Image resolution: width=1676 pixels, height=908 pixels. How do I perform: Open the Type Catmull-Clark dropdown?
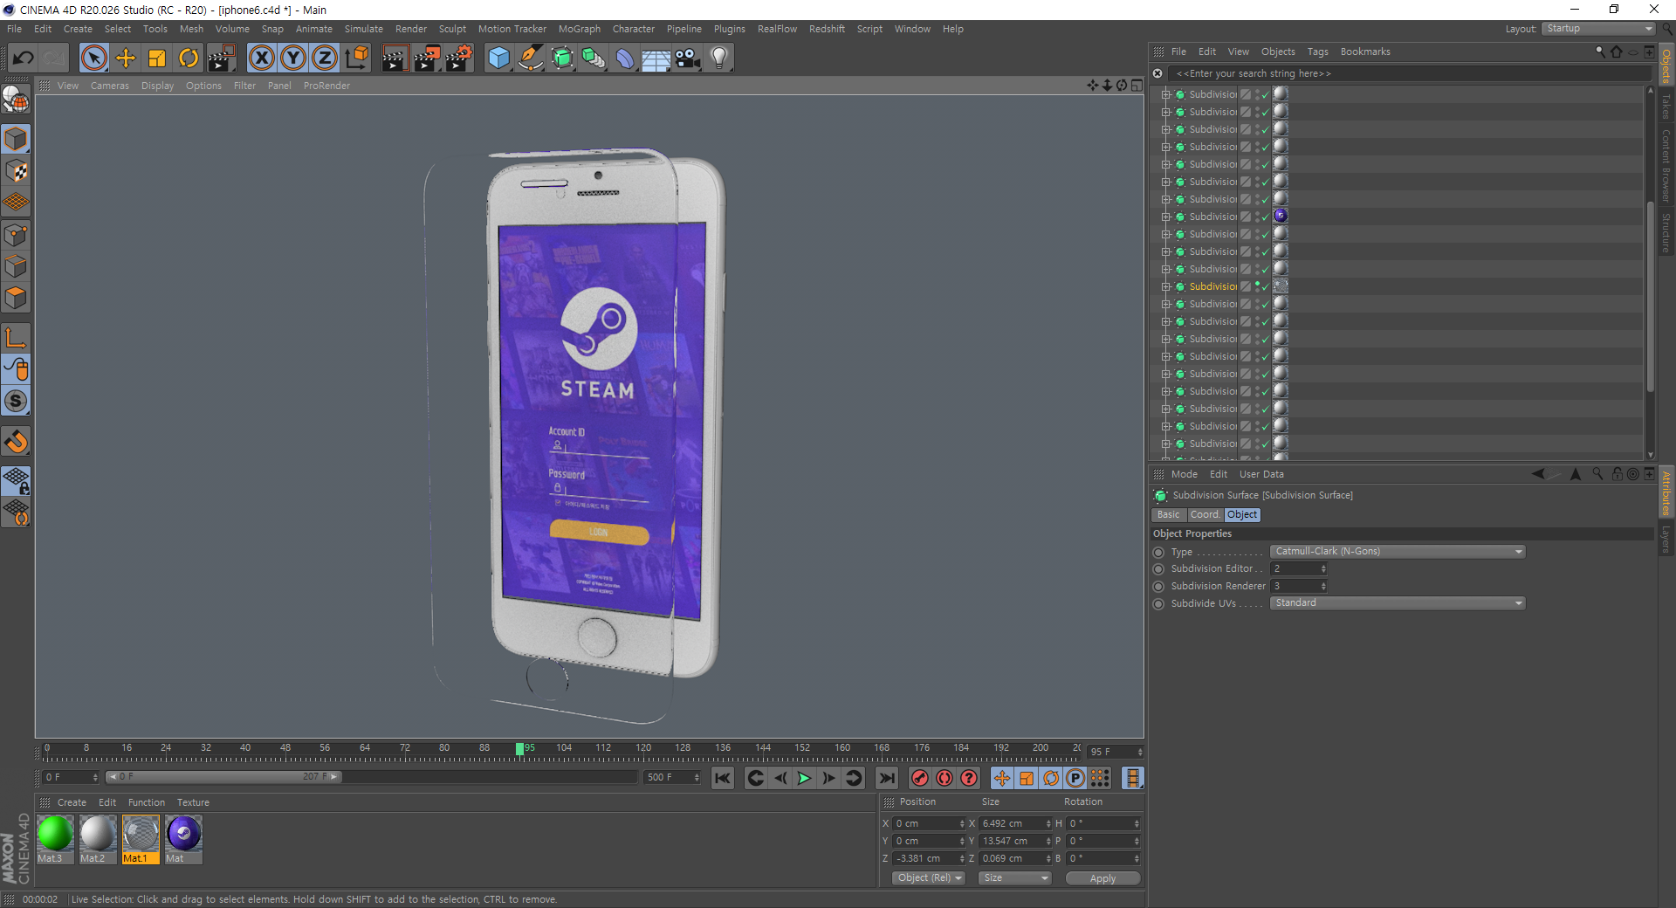point(1398,551)
